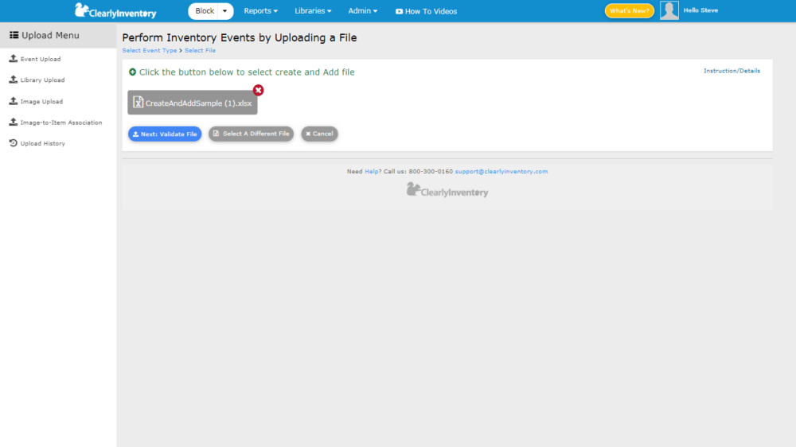Image resolution: width=796 pixels, height=447 pixels.
Task: Click the What's New? button
Action: pyautogui.click(x=629, y=10)
